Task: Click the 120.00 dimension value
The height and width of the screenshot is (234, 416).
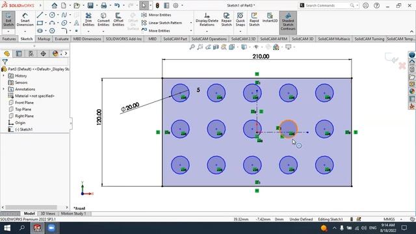Action: pyautogui.click(x=99, y=117)
